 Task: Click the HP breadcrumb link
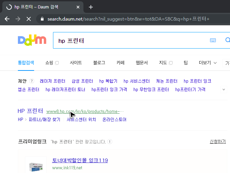click(21, 119)
